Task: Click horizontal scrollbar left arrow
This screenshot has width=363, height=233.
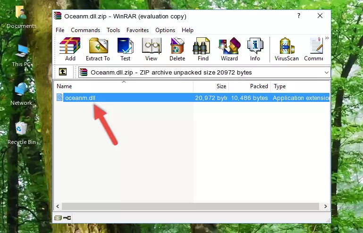Action: pos(58,206)
